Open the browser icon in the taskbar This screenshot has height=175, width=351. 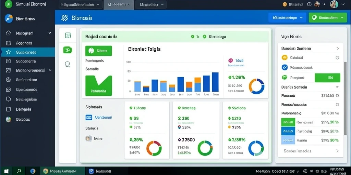[33, 171]
